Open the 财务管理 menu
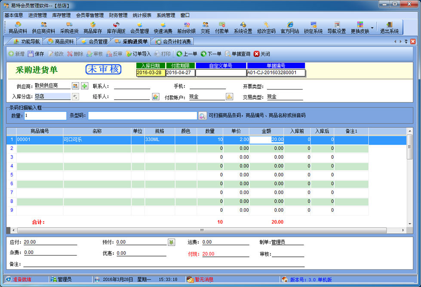Viewport: 421px width, 287px height. click(x=118, y=15)
